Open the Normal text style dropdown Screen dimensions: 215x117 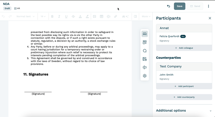[26, 16]
